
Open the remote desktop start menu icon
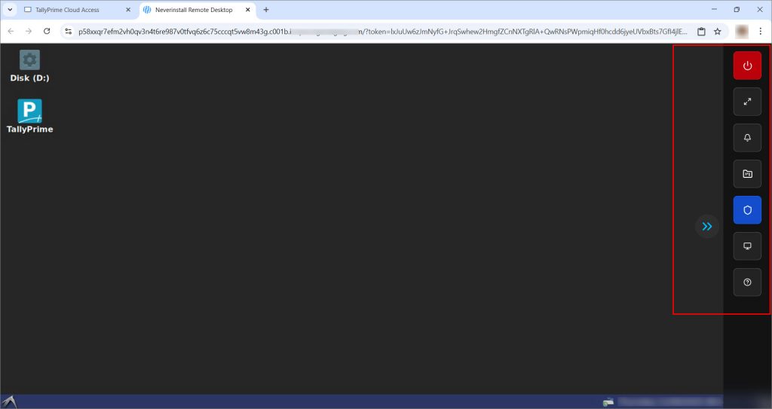click(x=9, y=401)
